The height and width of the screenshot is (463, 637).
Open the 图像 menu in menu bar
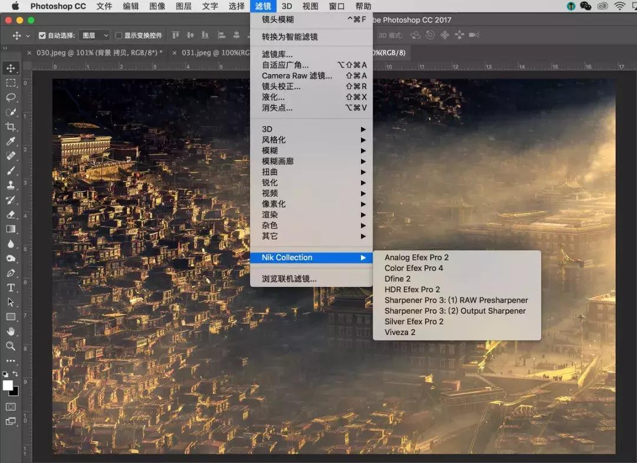(x=157, y=6)
